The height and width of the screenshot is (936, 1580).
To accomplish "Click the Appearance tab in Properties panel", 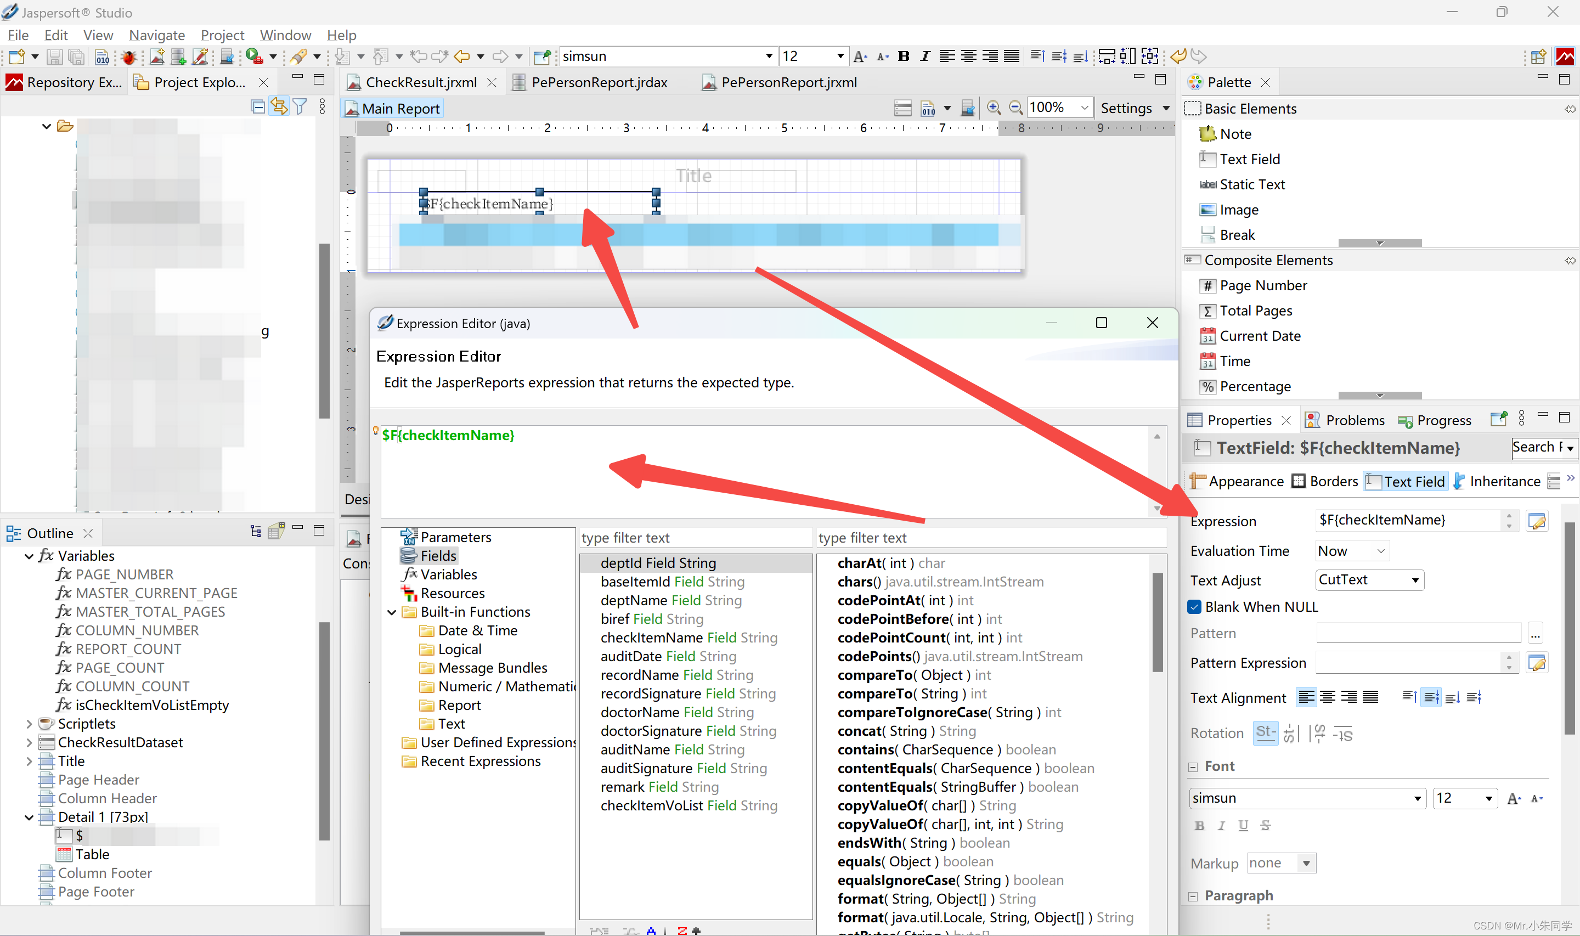I will pyautogui.click(x=1246, y=481).
